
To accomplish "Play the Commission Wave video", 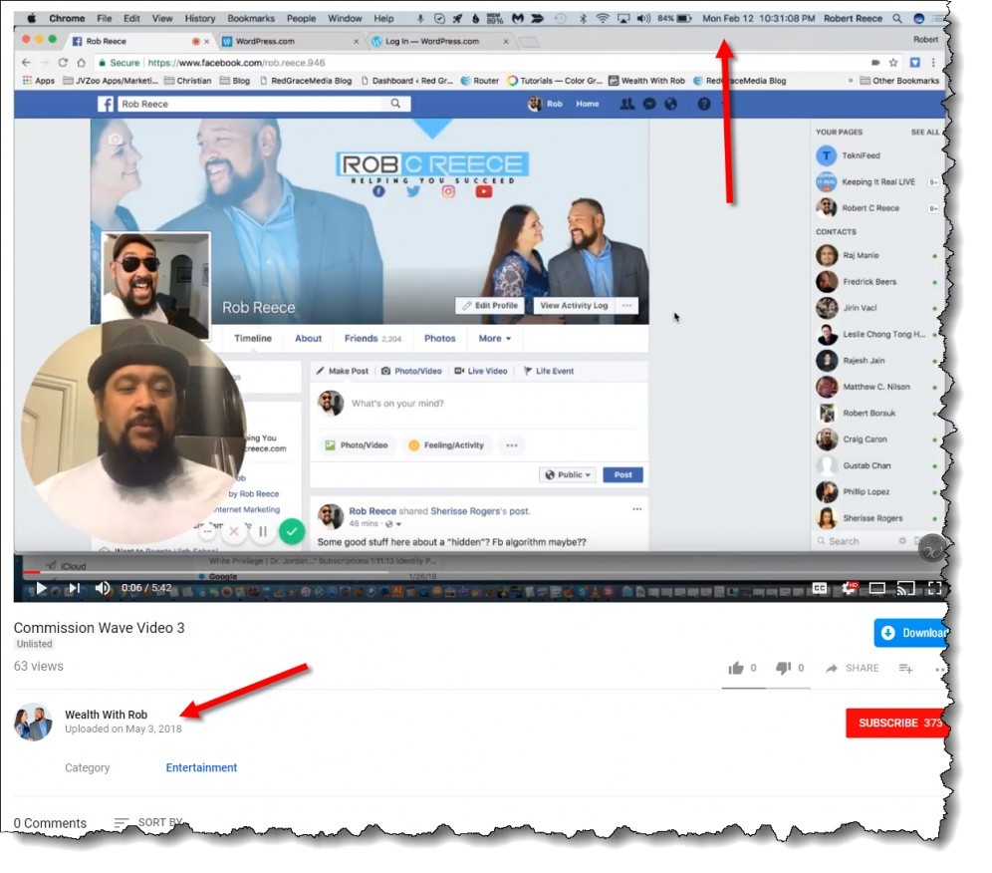I will tap(41, 588).
